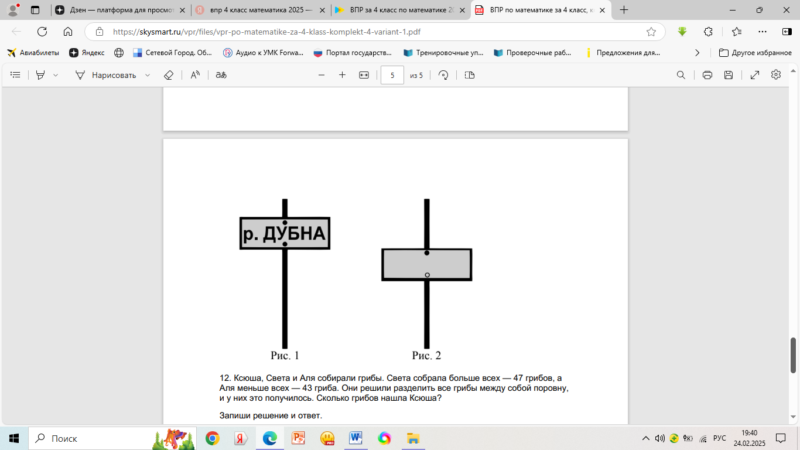Open the Тренировочные упражнения bookmark
This screenshot has width=800, height=450.
(x=443, y=53)
